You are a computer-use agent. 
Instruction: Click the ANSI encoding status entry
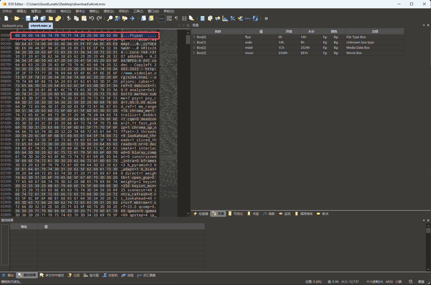[389, 282]
